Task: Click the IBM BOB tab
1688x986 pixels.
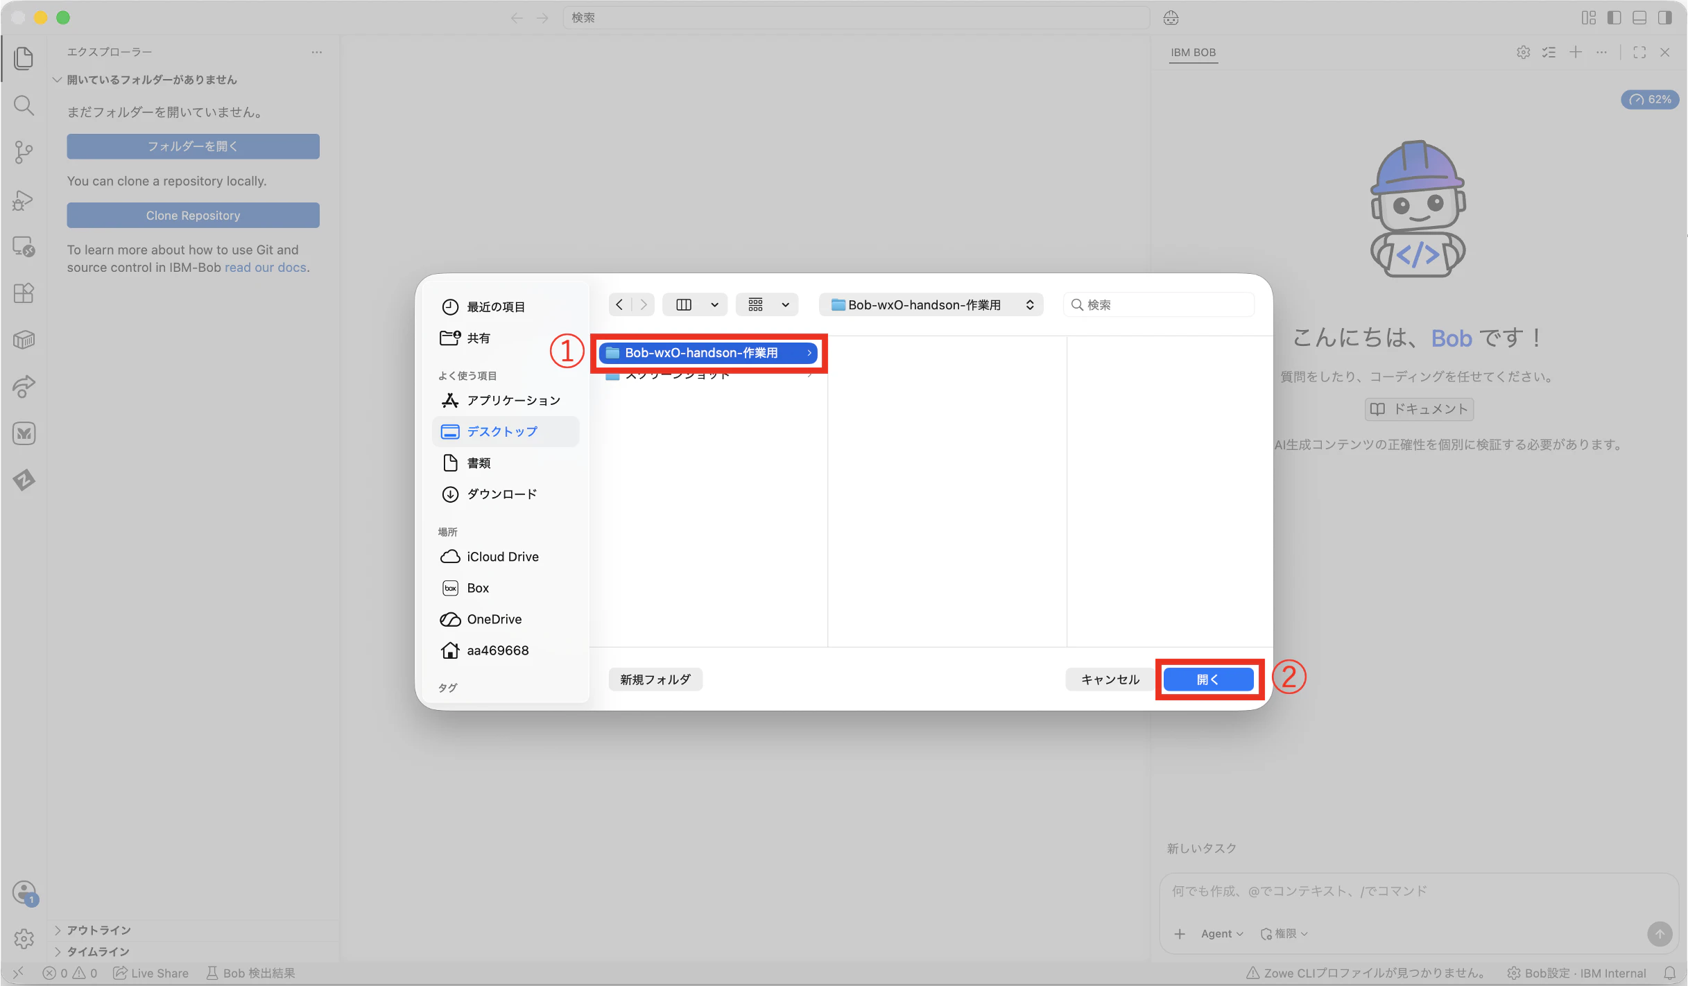Action: click(1193, 53)
